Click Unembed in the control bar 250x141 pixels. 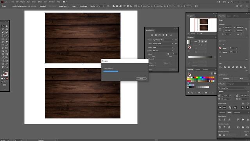(x=43, y=6)
